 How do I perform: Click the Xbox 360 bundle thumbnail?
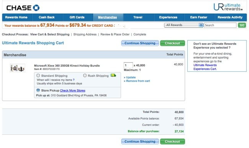click(x=18, y=68)
